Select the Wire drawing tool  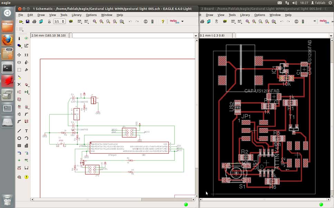[19, 131]
